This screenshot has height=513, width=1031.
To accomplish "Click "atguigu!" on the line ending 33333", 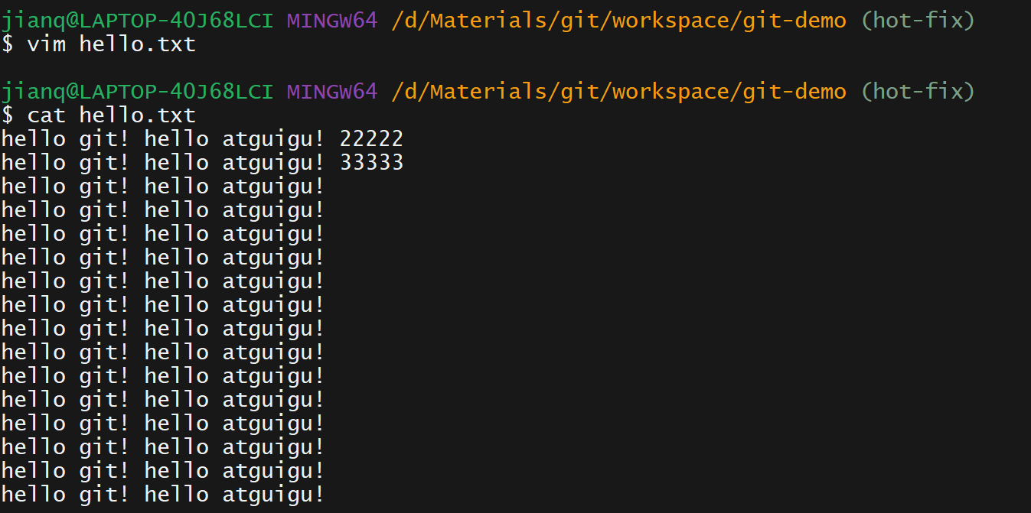I will pos(273,164).
